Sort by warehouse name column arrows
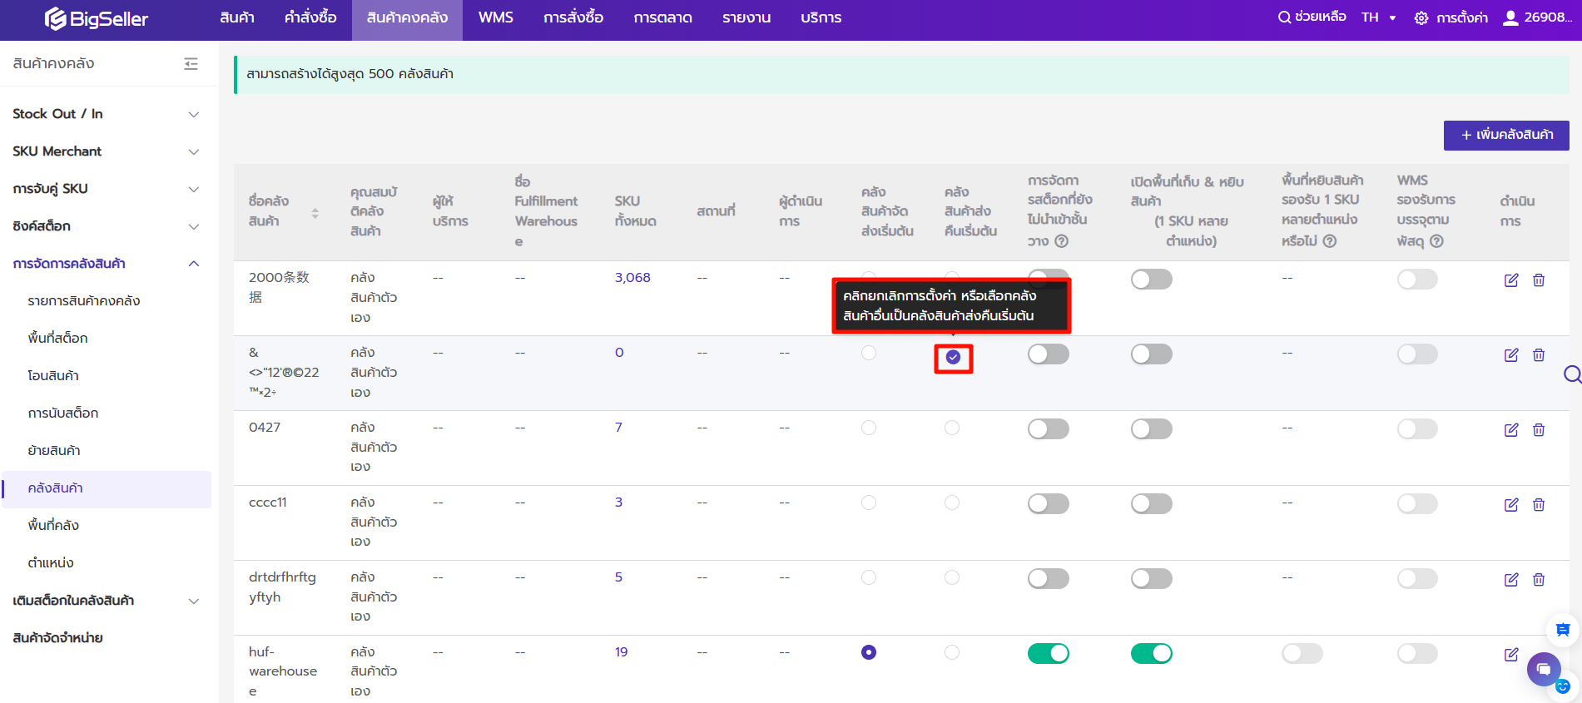Viewport: 1582px width, 703px height. pos(315,214)
